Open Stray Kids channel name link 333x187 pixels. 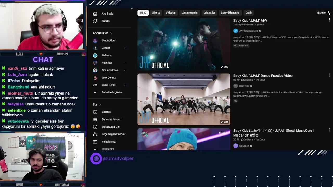[x=244, y=86]
